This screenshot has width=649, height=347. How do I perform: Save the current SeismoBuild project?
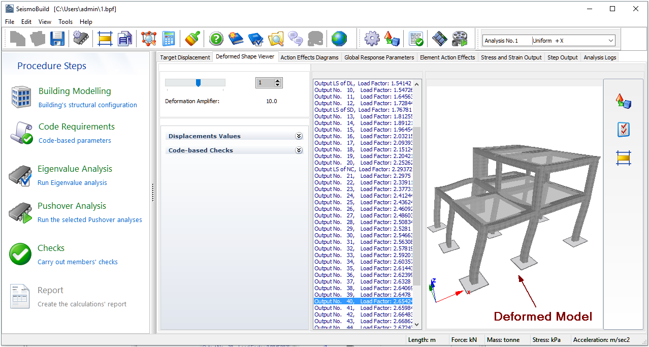[x=57, y=38]
